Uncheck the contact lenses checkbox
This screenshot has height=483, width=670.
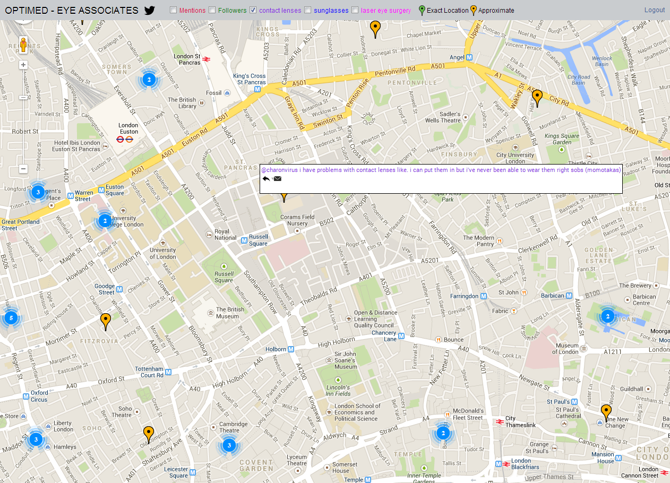pos(253,10)
